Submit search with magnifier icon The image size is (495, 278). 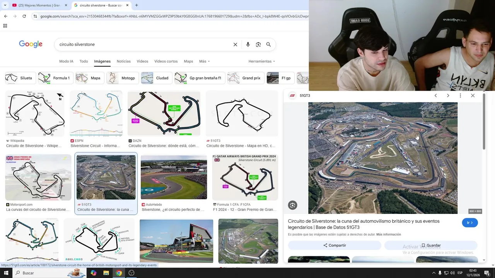pos(268,44)
